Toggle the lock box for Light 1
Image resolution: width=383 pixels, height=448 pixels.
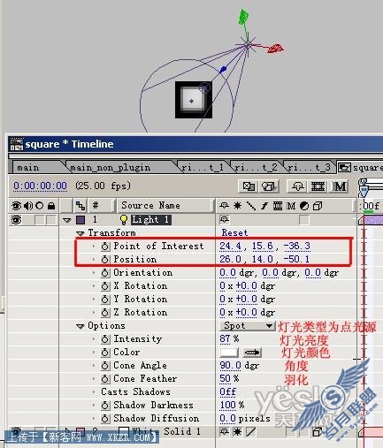(x=51, y=220)
